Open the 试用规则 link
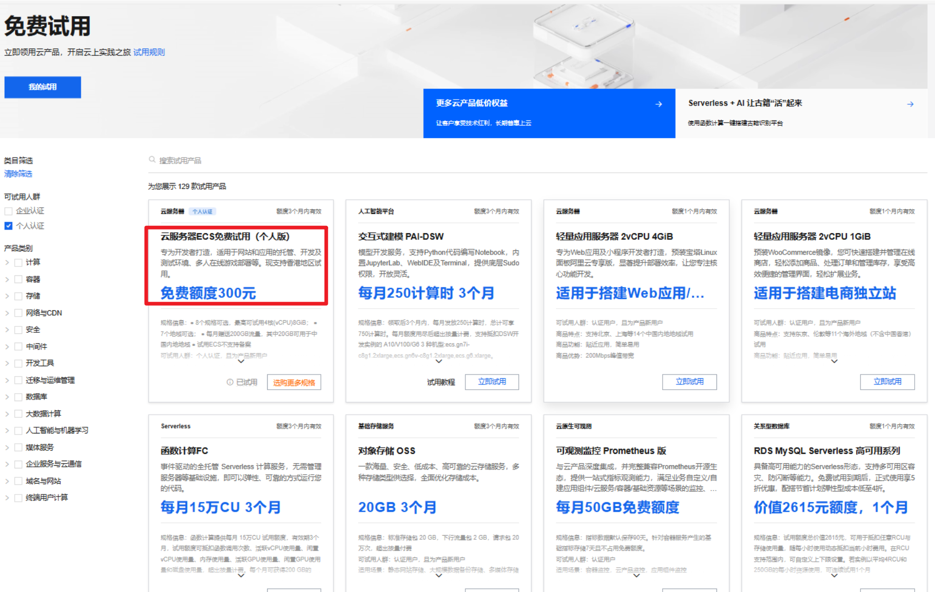This screenshot has width=935, height=592. pos(149,52)
